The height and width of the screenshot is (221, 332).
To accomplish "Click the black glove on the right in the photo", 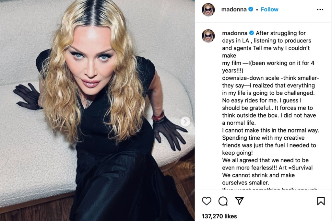I will pos(169,134).
